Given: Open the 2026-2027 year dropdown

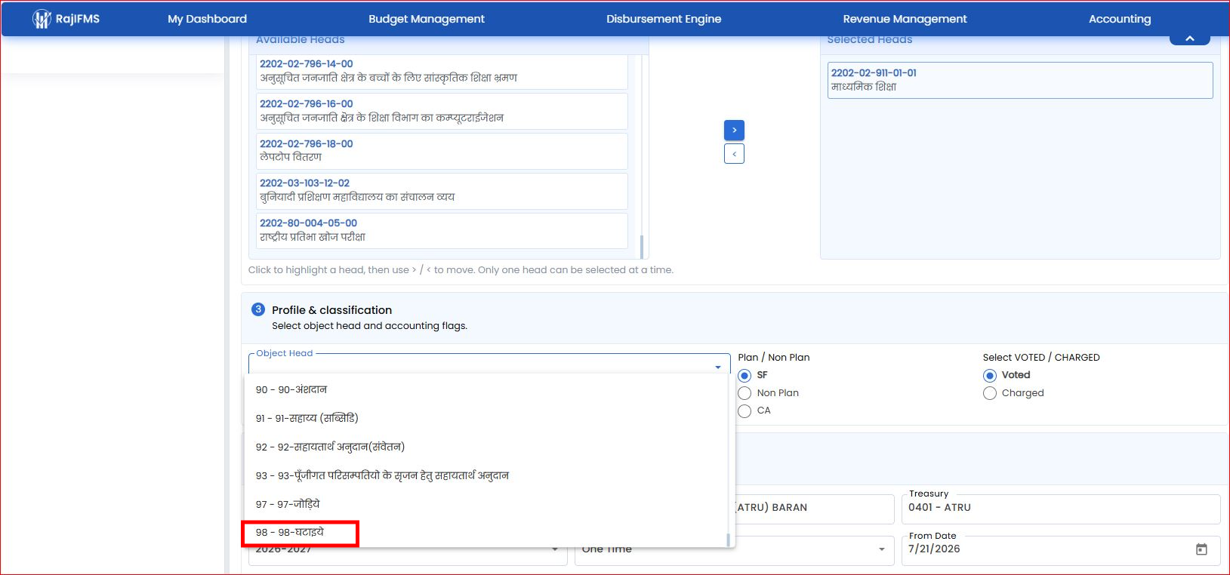Looking at the screenshot, I should click(x=555, y=549).
